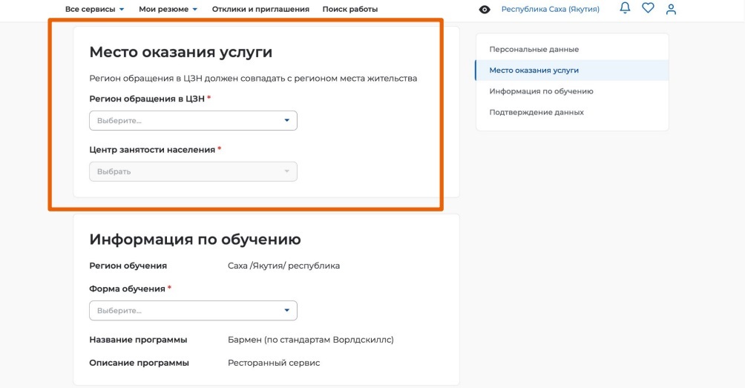Navigate to "Информация по обучению" sidebar item

tap(541, 91)
